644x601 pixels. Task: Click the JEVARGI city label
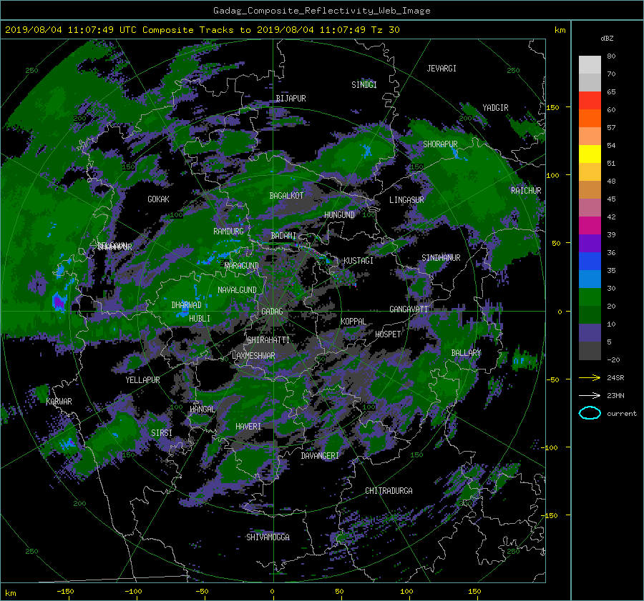(x=441, y=69)
